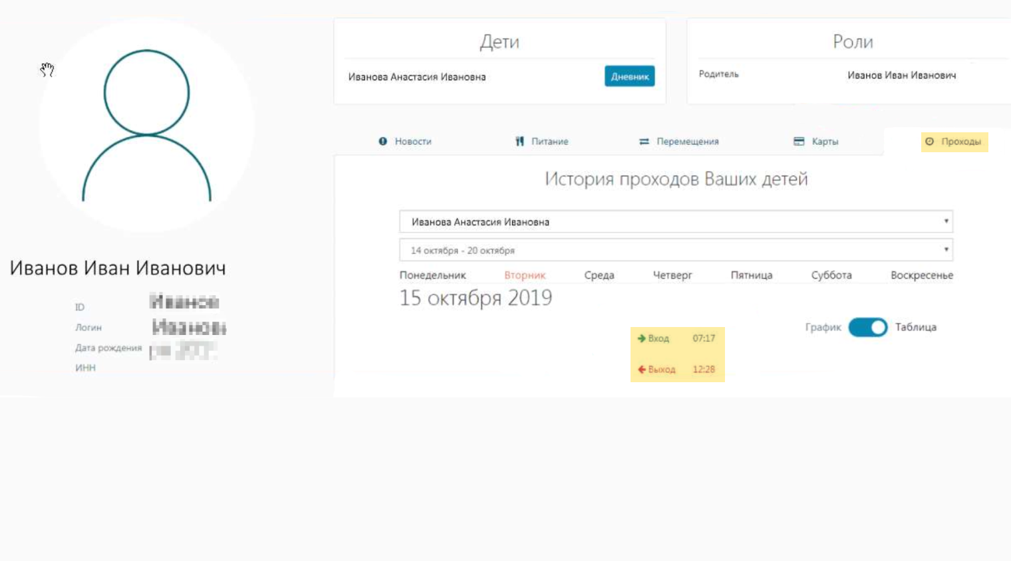
Task: Click the ID label in profile
Action: click(80, 307)
